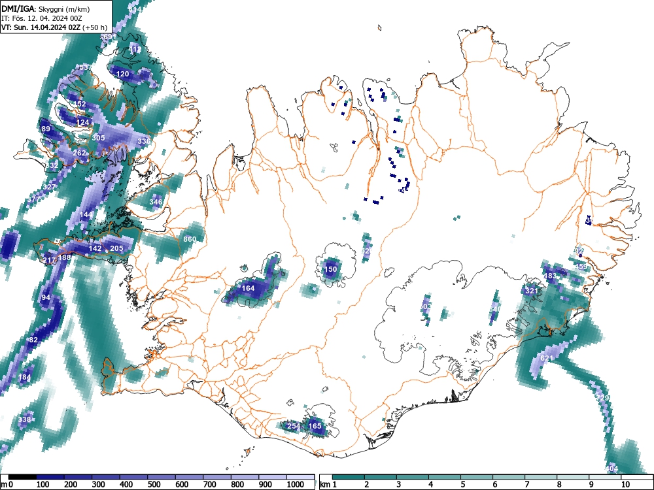Viewport: 654px width, 490px height.
Task: Click the 327 visibility value
Action: (x=49, y=187)
